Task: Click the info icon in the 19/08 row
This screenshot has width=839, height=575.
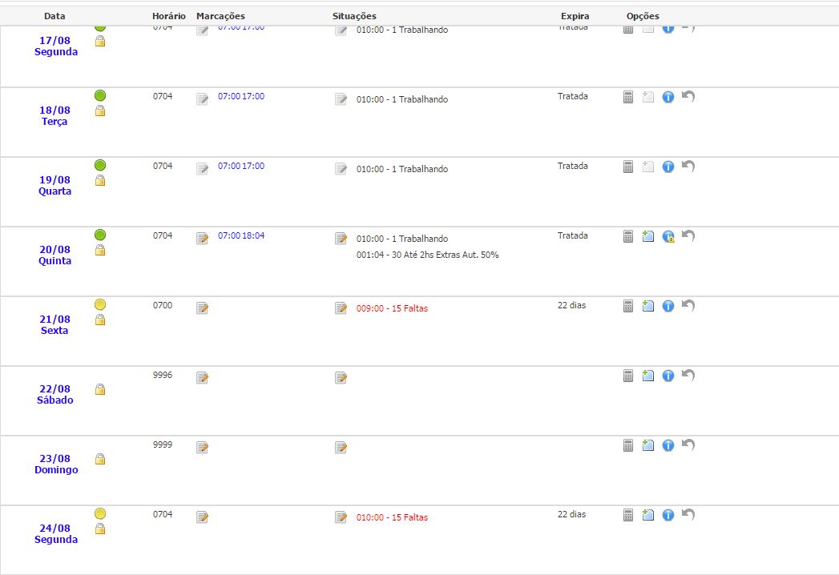Action: tap(668, 167)
